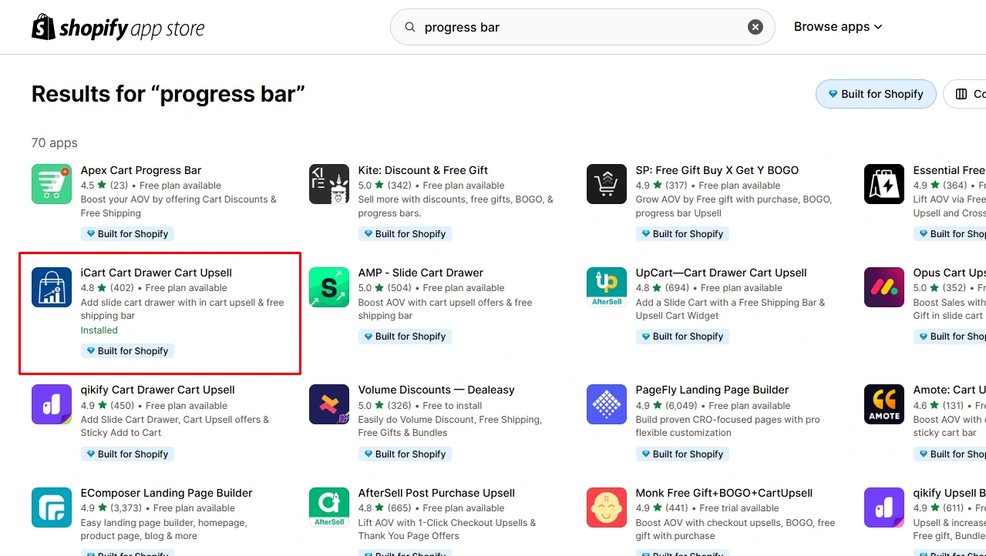Image resolution: width=986 pixels, height=556 pixels.
Task: Open AfterSell Post Purchase Upsell link
Action: point(436,493)
